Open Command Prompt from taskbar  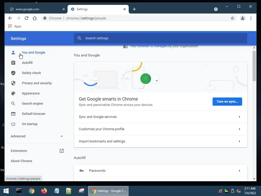(x=19, y=191)
